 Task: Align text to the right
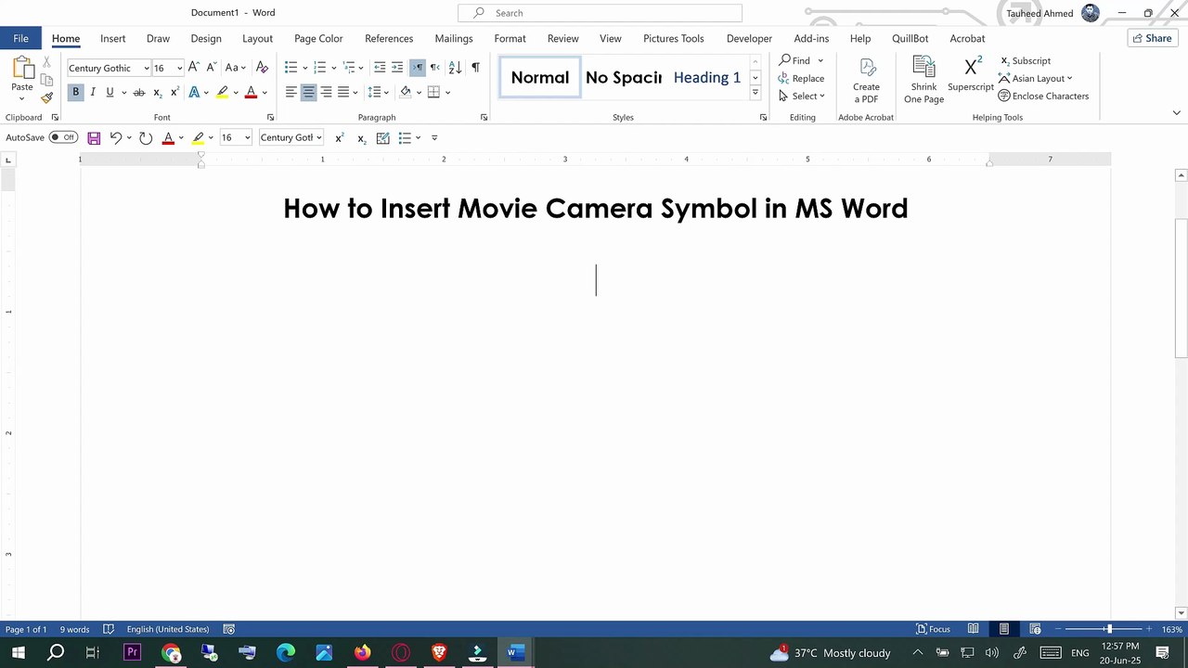[326, 92]
